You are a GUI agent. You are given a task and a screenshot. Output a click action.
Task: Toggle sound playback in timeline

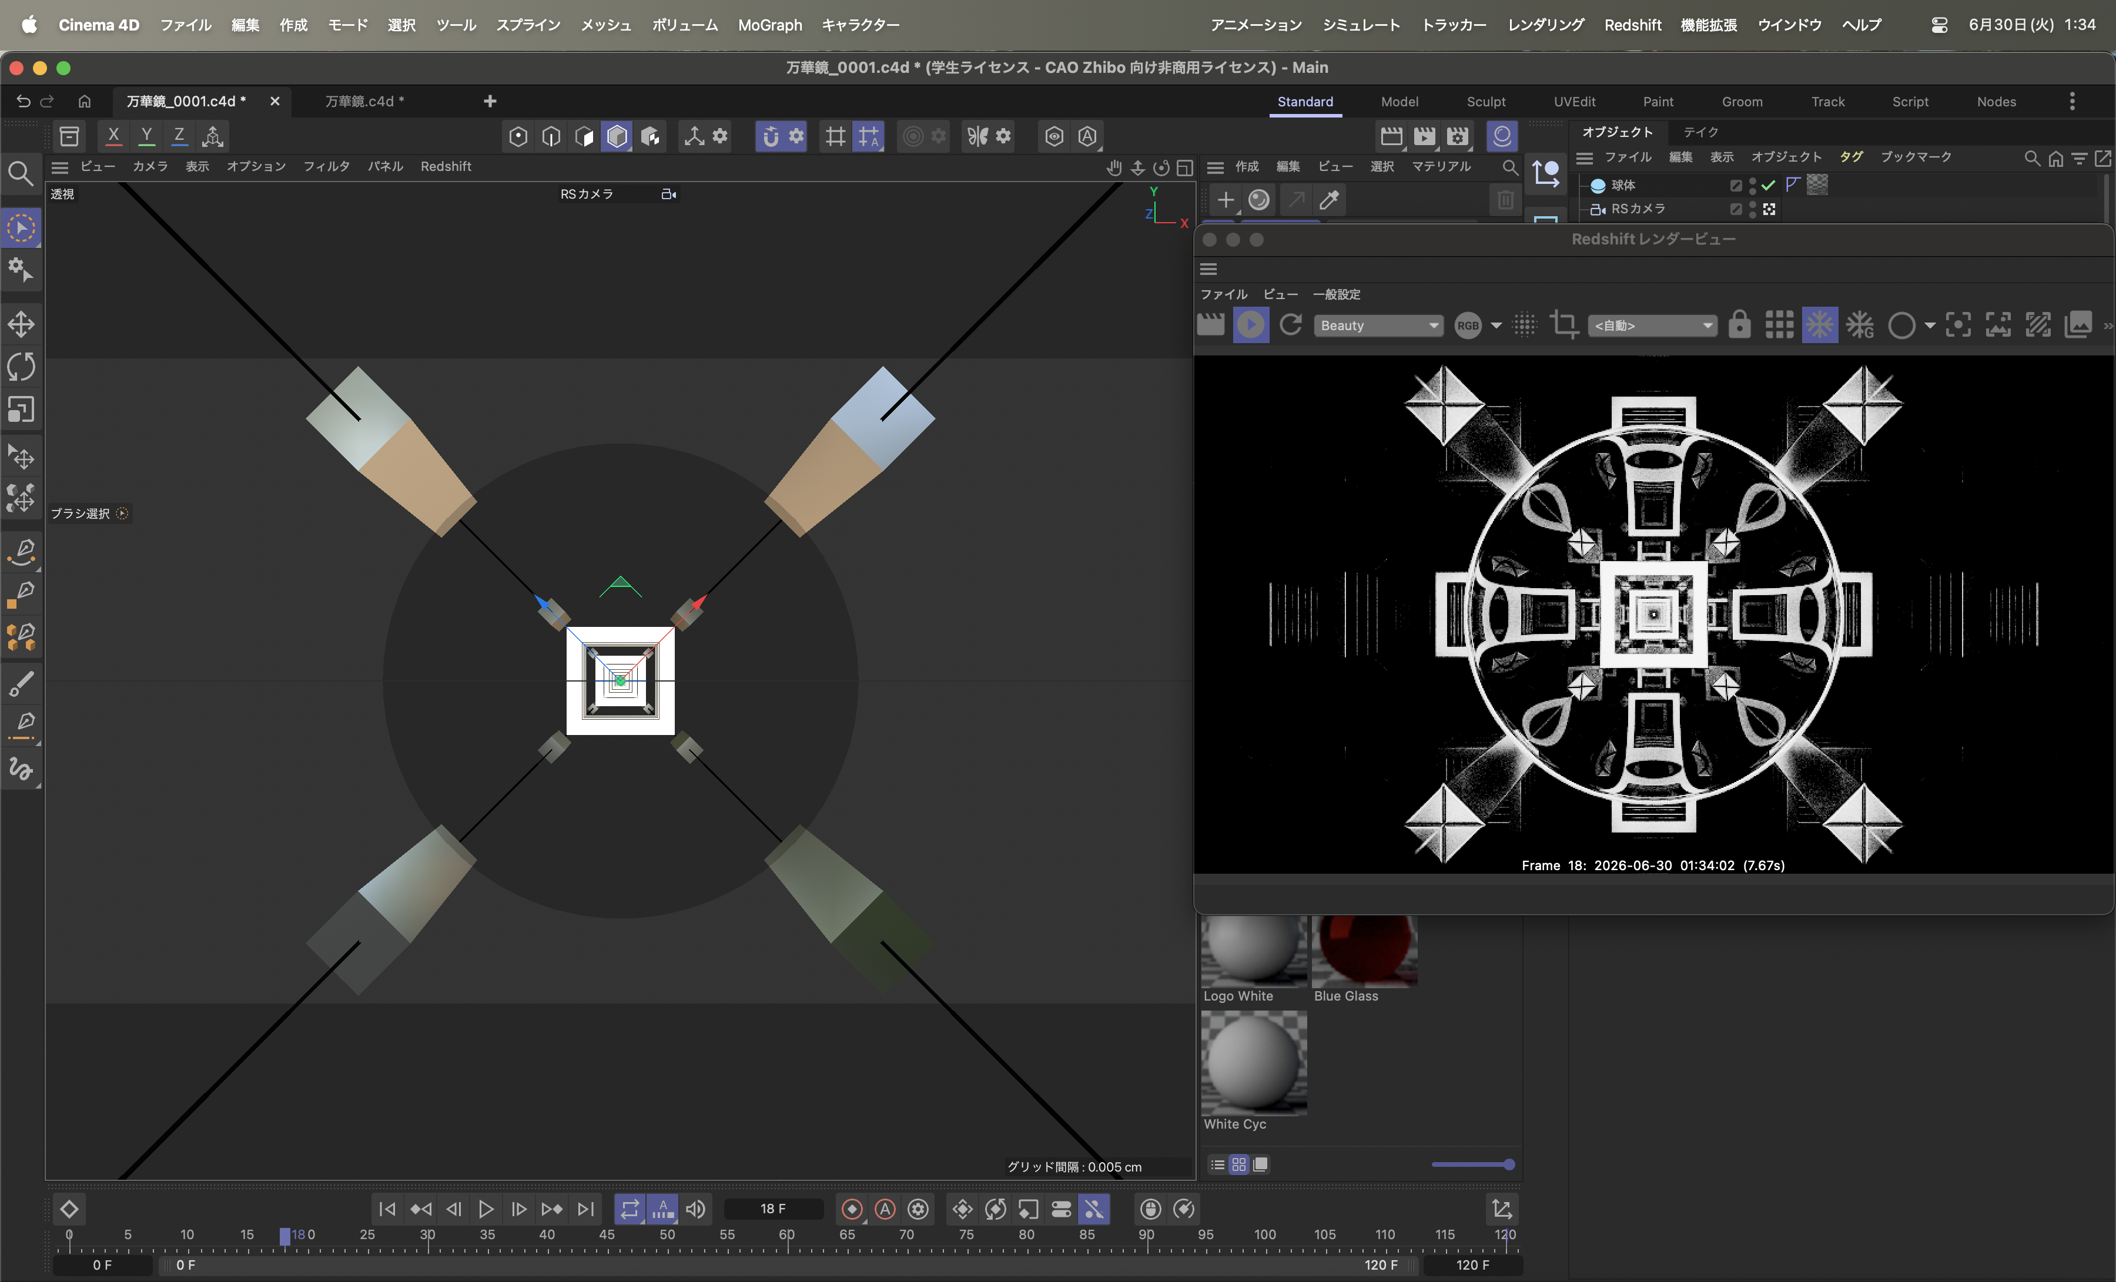point(695,1209)
